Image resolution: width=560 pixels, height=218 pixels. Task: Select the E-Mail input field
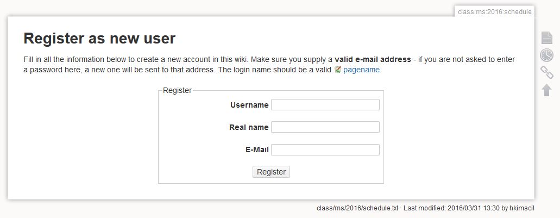[325, 150]
